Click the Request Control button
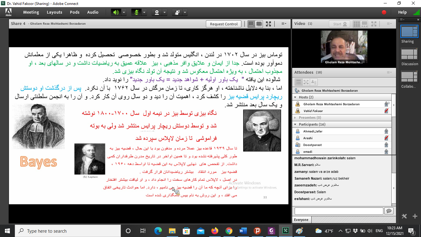 coord(223,24)
